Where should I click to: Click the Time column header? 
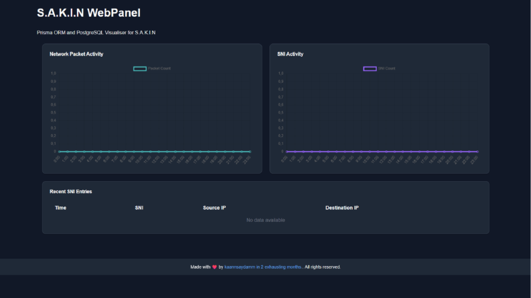point(61,208)
